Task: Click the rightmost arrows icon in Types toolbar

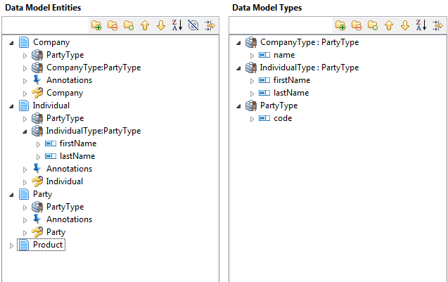Action: [x=436, y=25]
